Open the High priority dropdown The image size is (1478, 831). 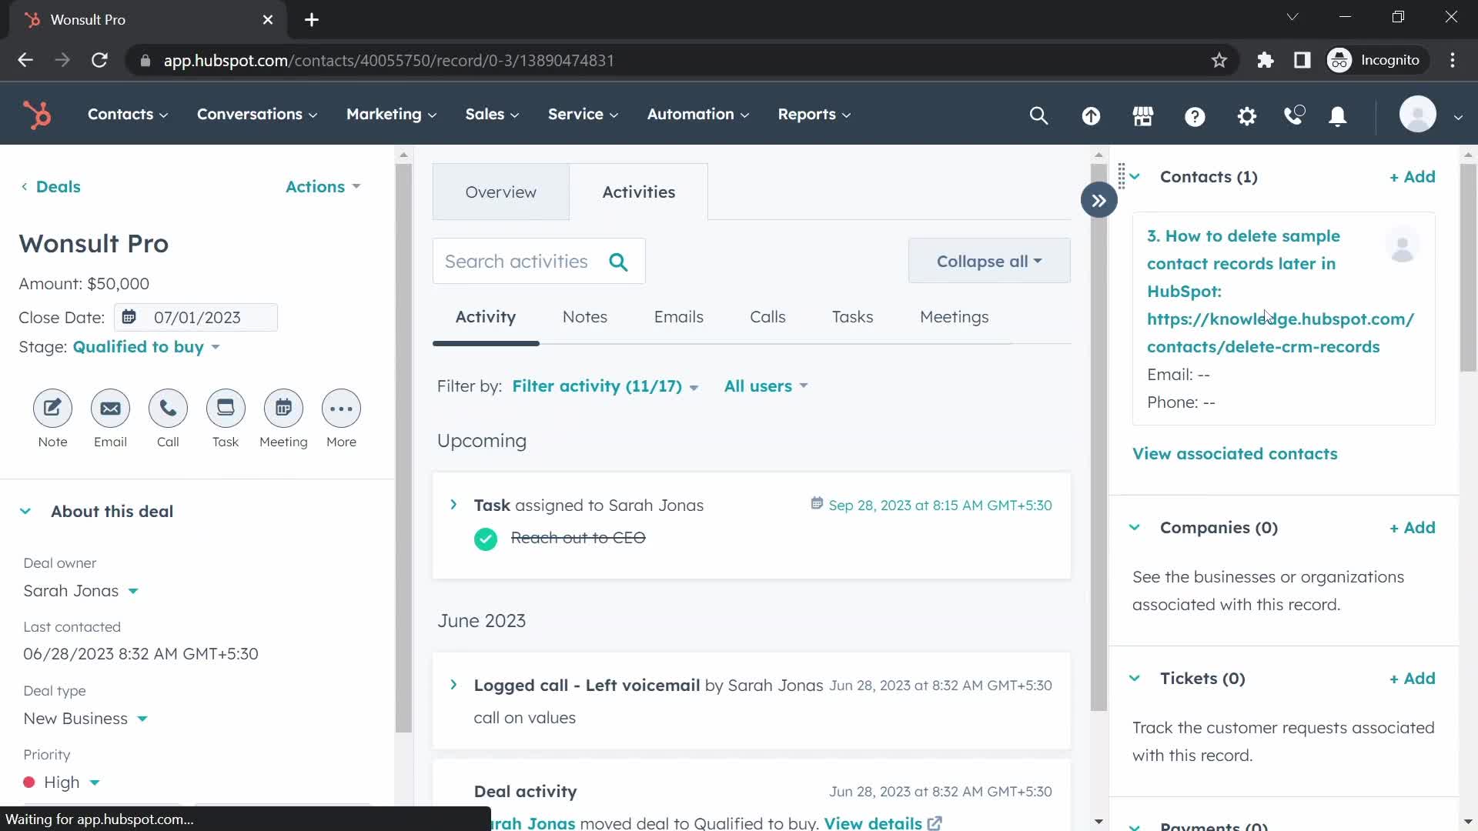click(x=62, y=783)
